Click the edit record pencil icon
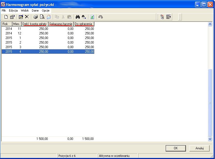Image resolution: width=215 pixels, height=159 pixels. click(x=21, y=17)
